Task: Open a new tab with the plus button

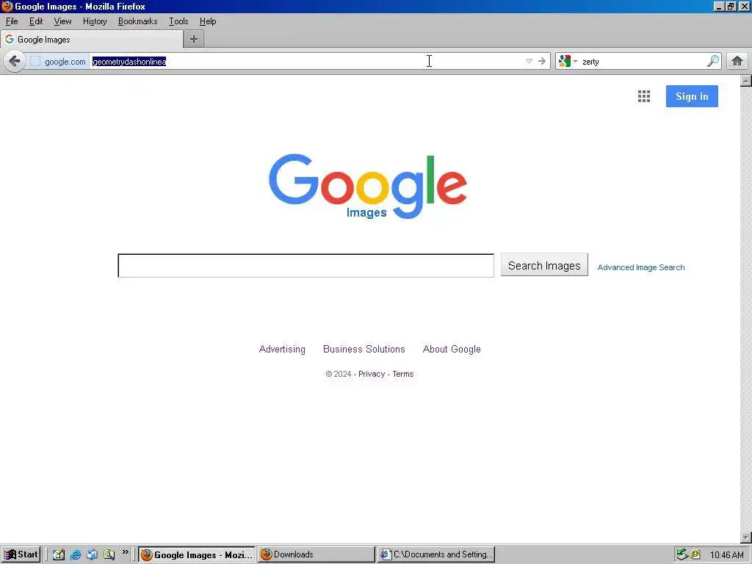Action: (x=194, y=39)
